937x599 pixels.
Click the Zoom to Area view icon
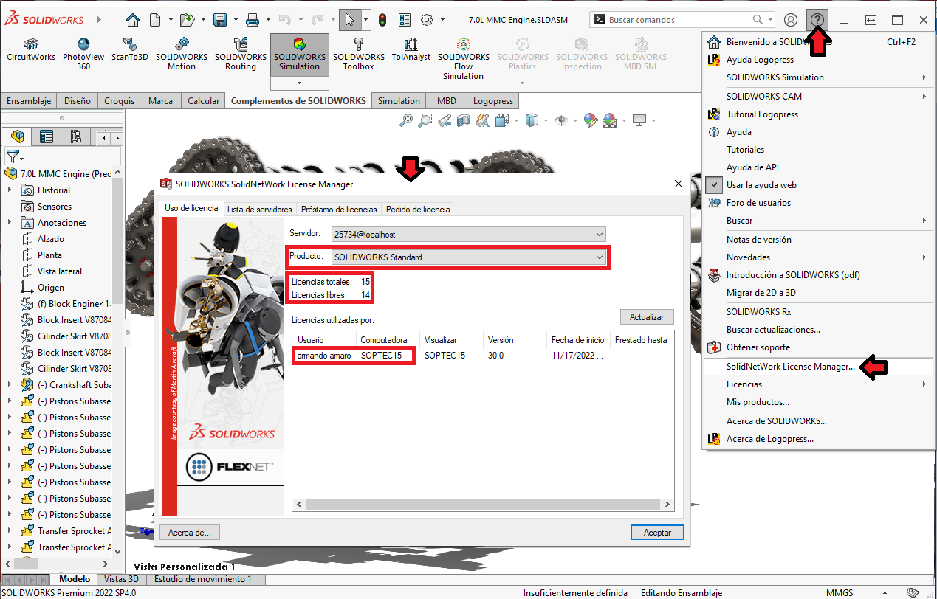[x=425, y=120]
